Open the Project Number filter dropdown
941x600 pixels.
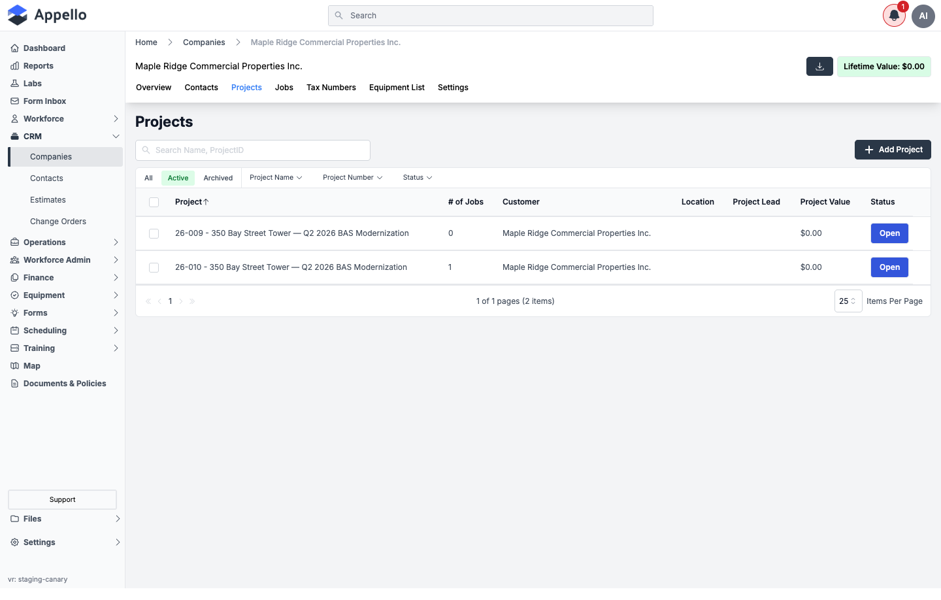tap(352, 178)
